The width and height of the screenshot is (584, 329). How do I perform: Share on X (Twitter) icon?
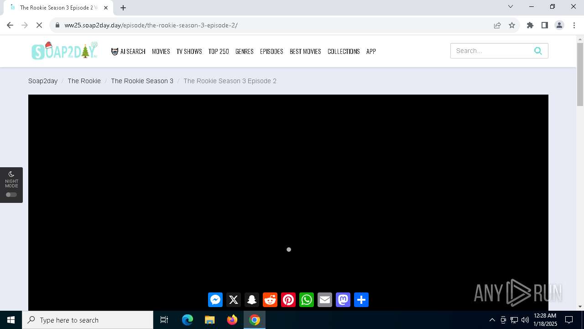tap(234, 300)
